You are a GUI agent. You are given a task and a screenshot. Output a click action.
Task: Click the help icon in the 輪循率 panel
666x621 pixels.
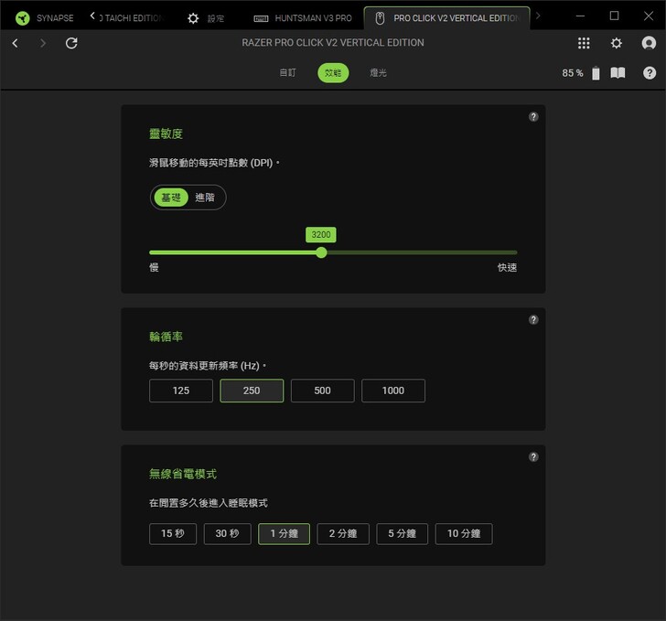(533, 320)
